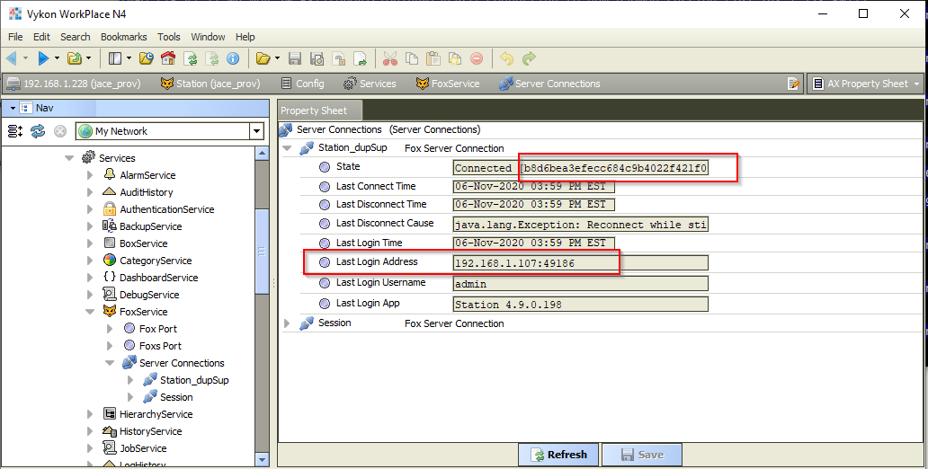Click the red Delete circle icon
Viewport: 928px width, 469px height.
coord(477,58)
